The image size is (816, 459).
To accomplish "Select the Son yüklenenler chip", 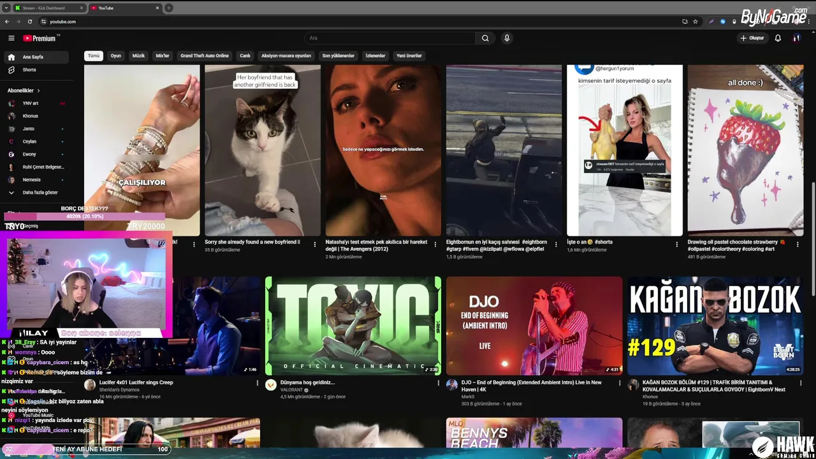I will click(x=339, y=55).
